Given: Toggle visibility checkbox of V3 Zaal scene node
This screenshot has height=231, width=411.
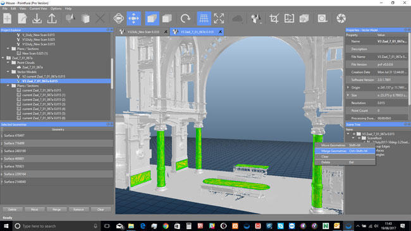Looking at the screenshot, I should coord(354,134).
